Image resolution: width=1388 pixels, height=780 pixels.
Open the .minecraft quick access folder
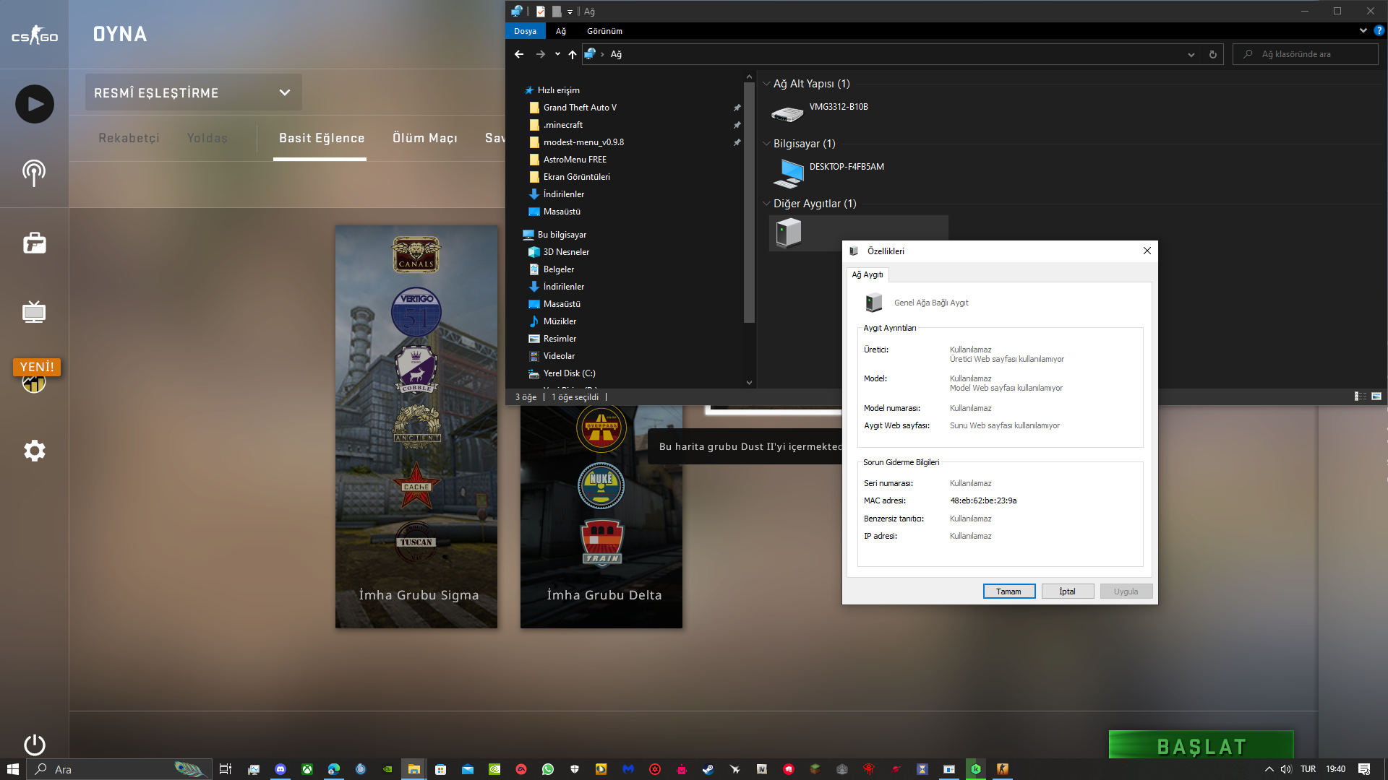click(562, 125)
